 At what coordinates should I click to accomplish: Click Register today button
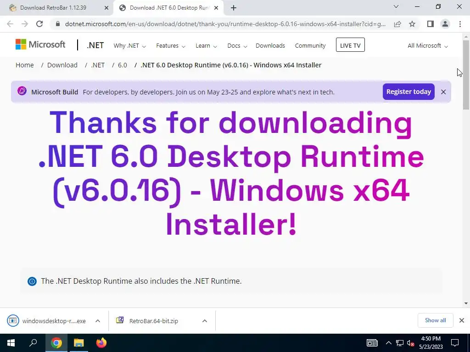pyautogui.click(x=408, y=92)
